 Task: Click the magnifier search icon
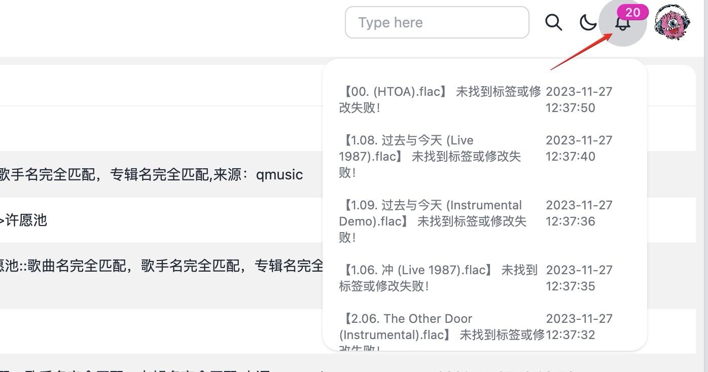point(553,22)
